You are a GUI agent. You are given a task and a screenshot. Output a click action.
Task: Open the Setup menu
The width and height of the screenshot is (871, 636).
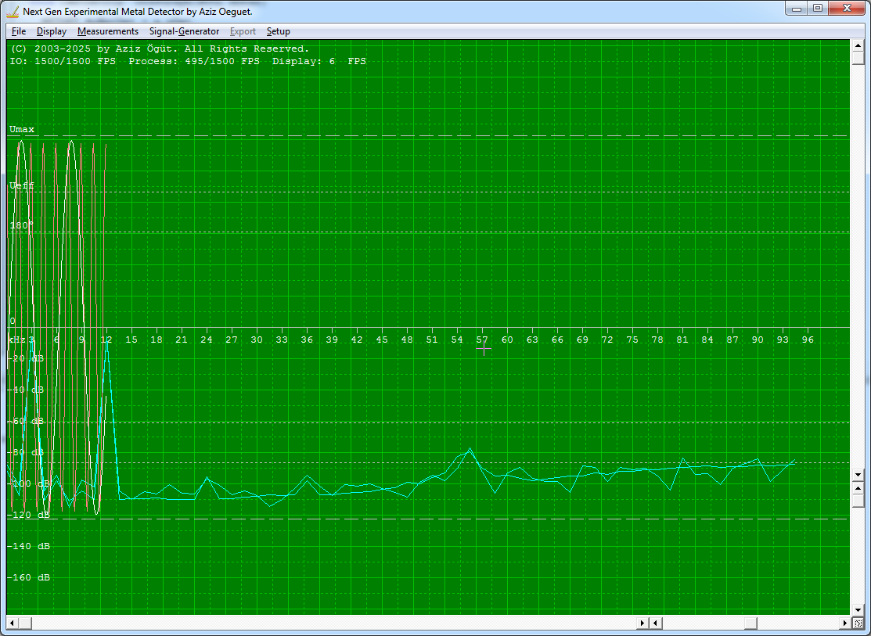pos(278,31)
